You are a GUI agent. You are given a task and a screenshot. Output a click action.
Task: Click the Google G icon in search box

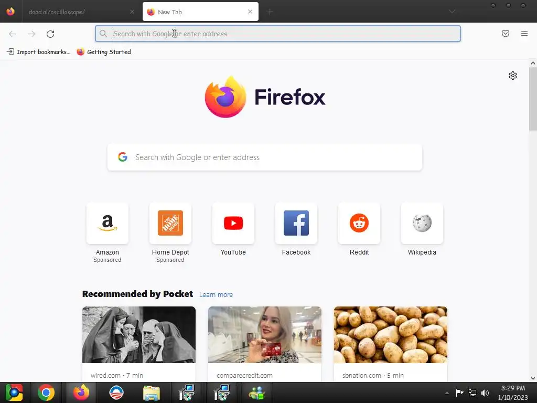[x=123, y=157]
